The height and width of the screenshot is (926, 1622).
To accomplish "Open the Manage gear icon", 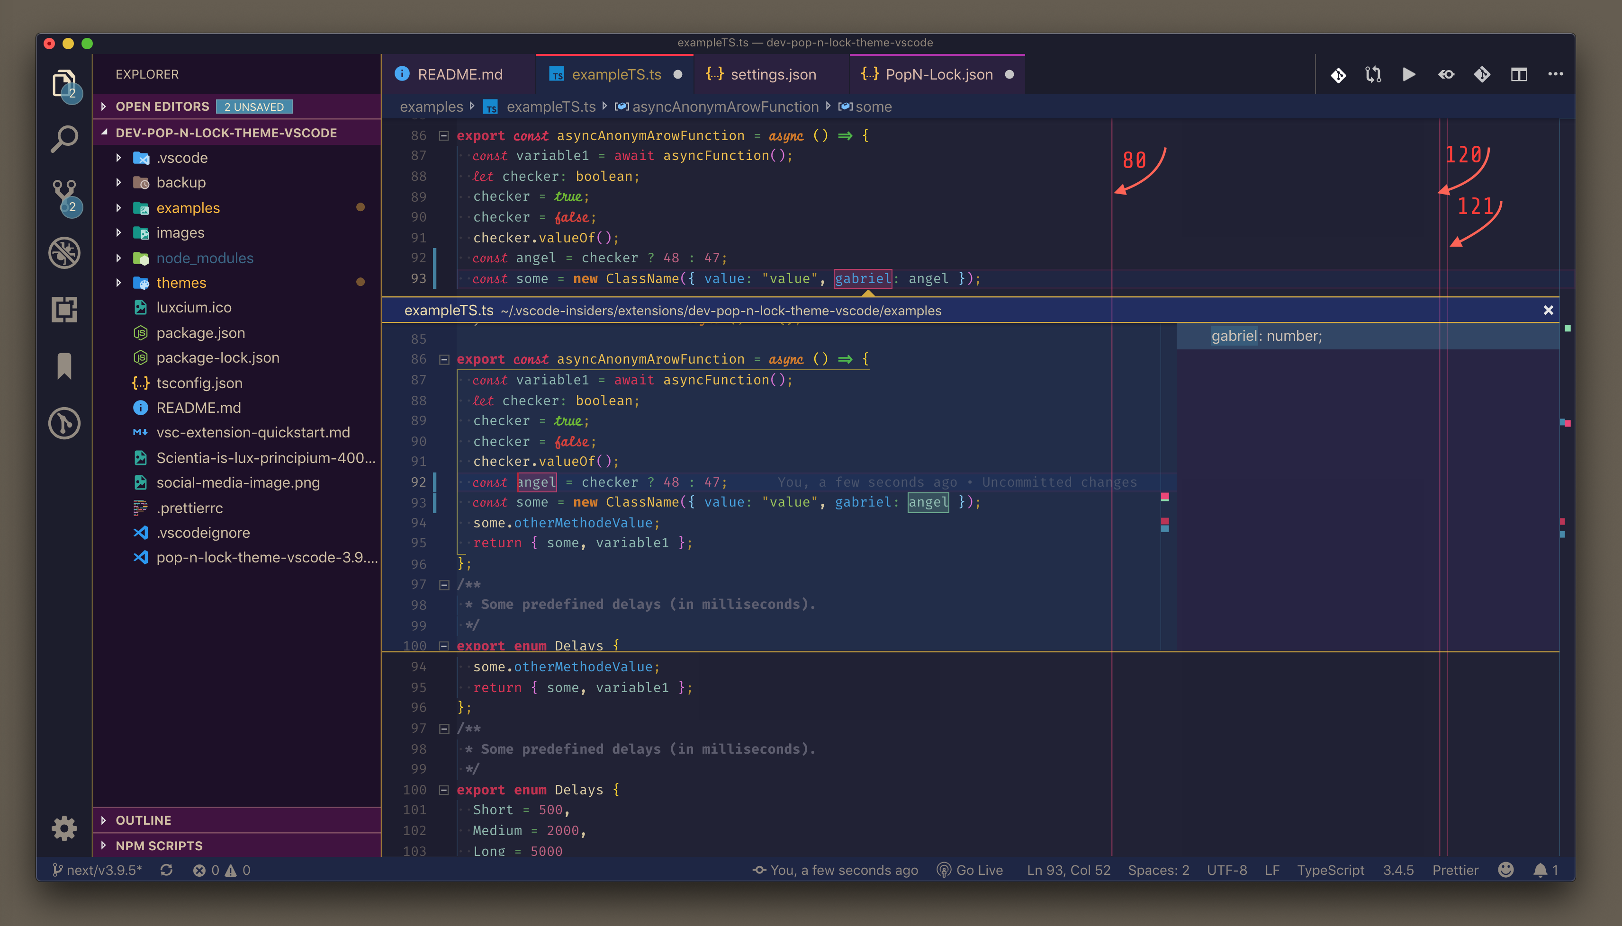I will pos(64,828).
